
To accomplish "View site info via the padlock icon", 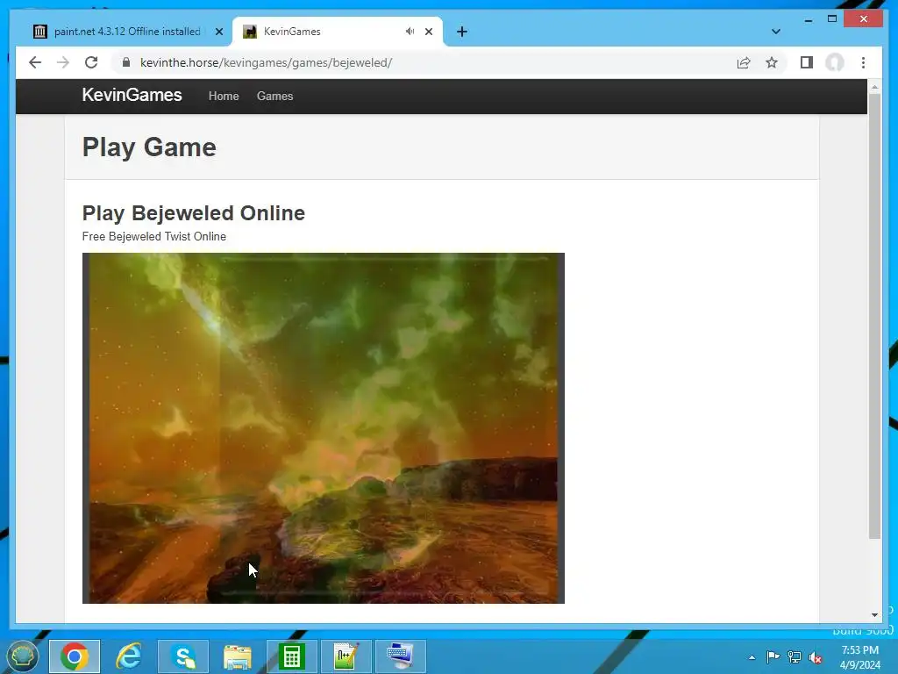I will click(126, 62).
